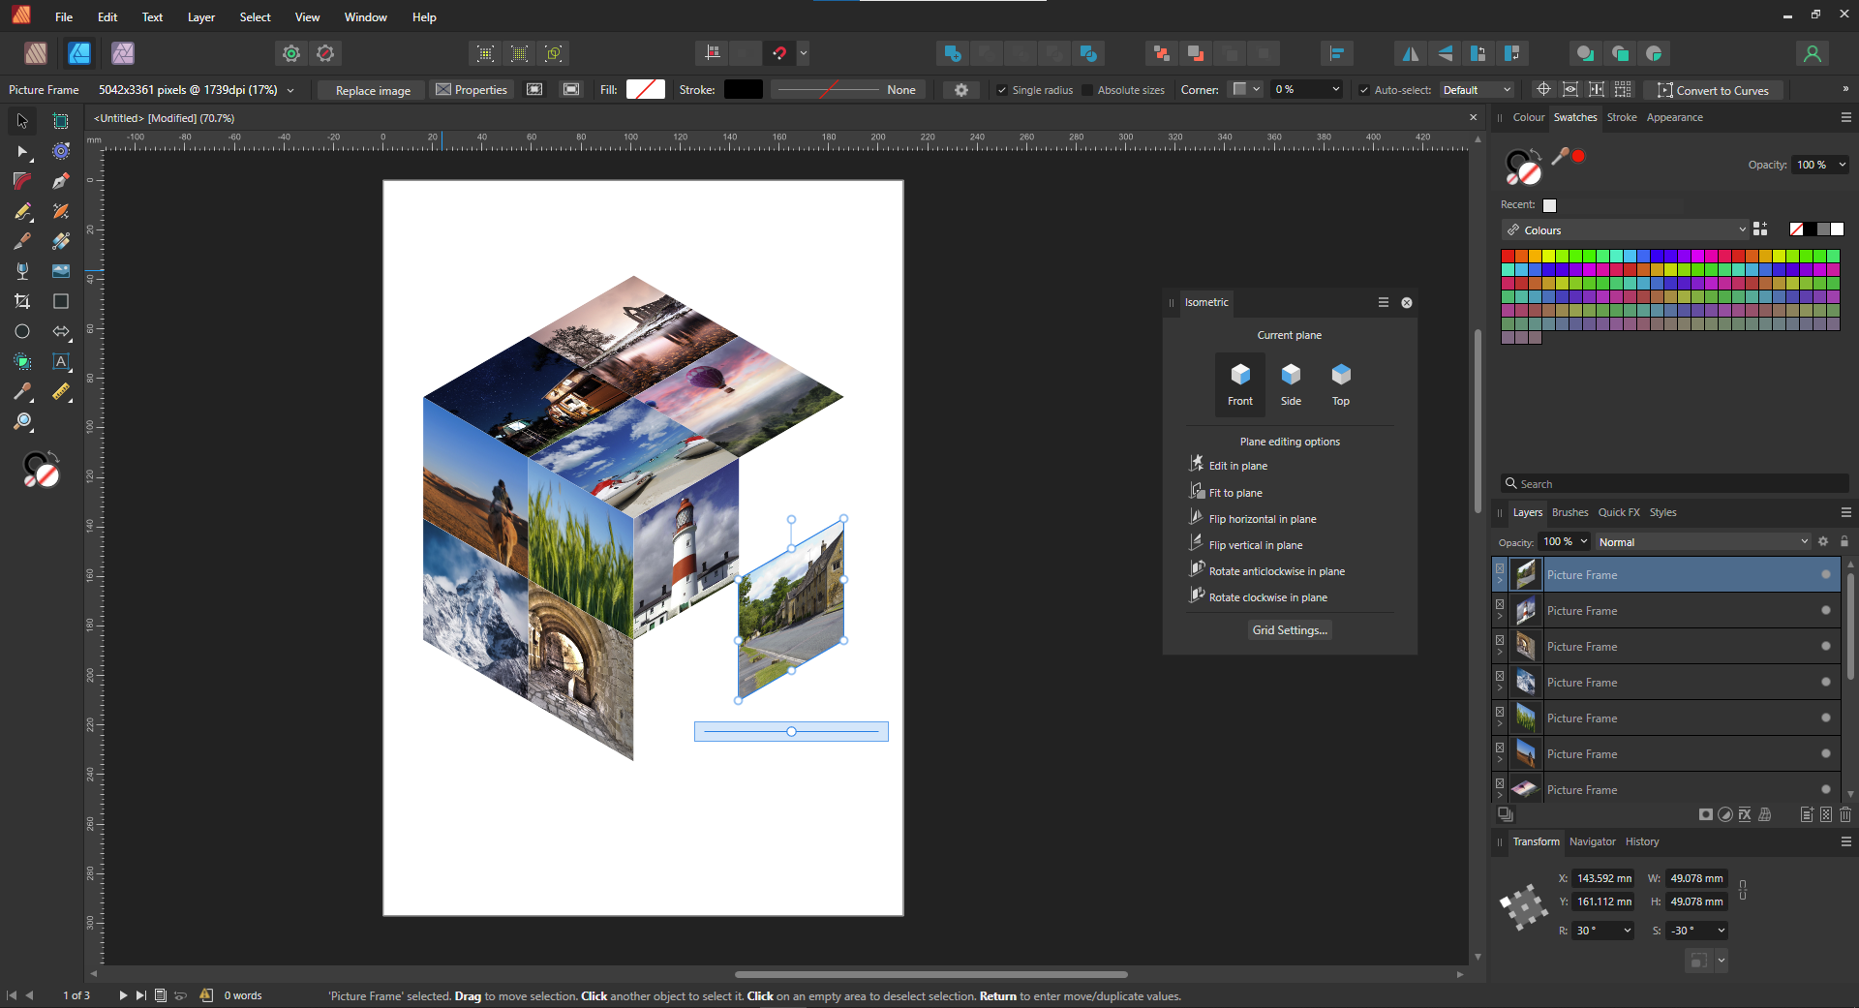
Task: Open the Layer menu
Action: (201, 17)
